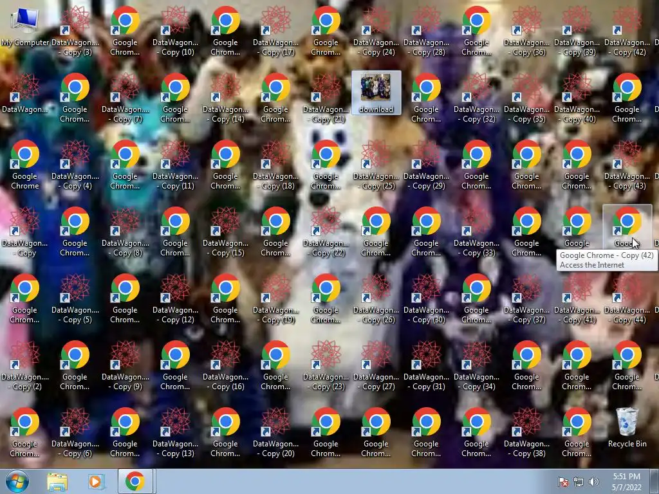Select DataWagon - Copy (20) shortcut

[x=276, y=431]
